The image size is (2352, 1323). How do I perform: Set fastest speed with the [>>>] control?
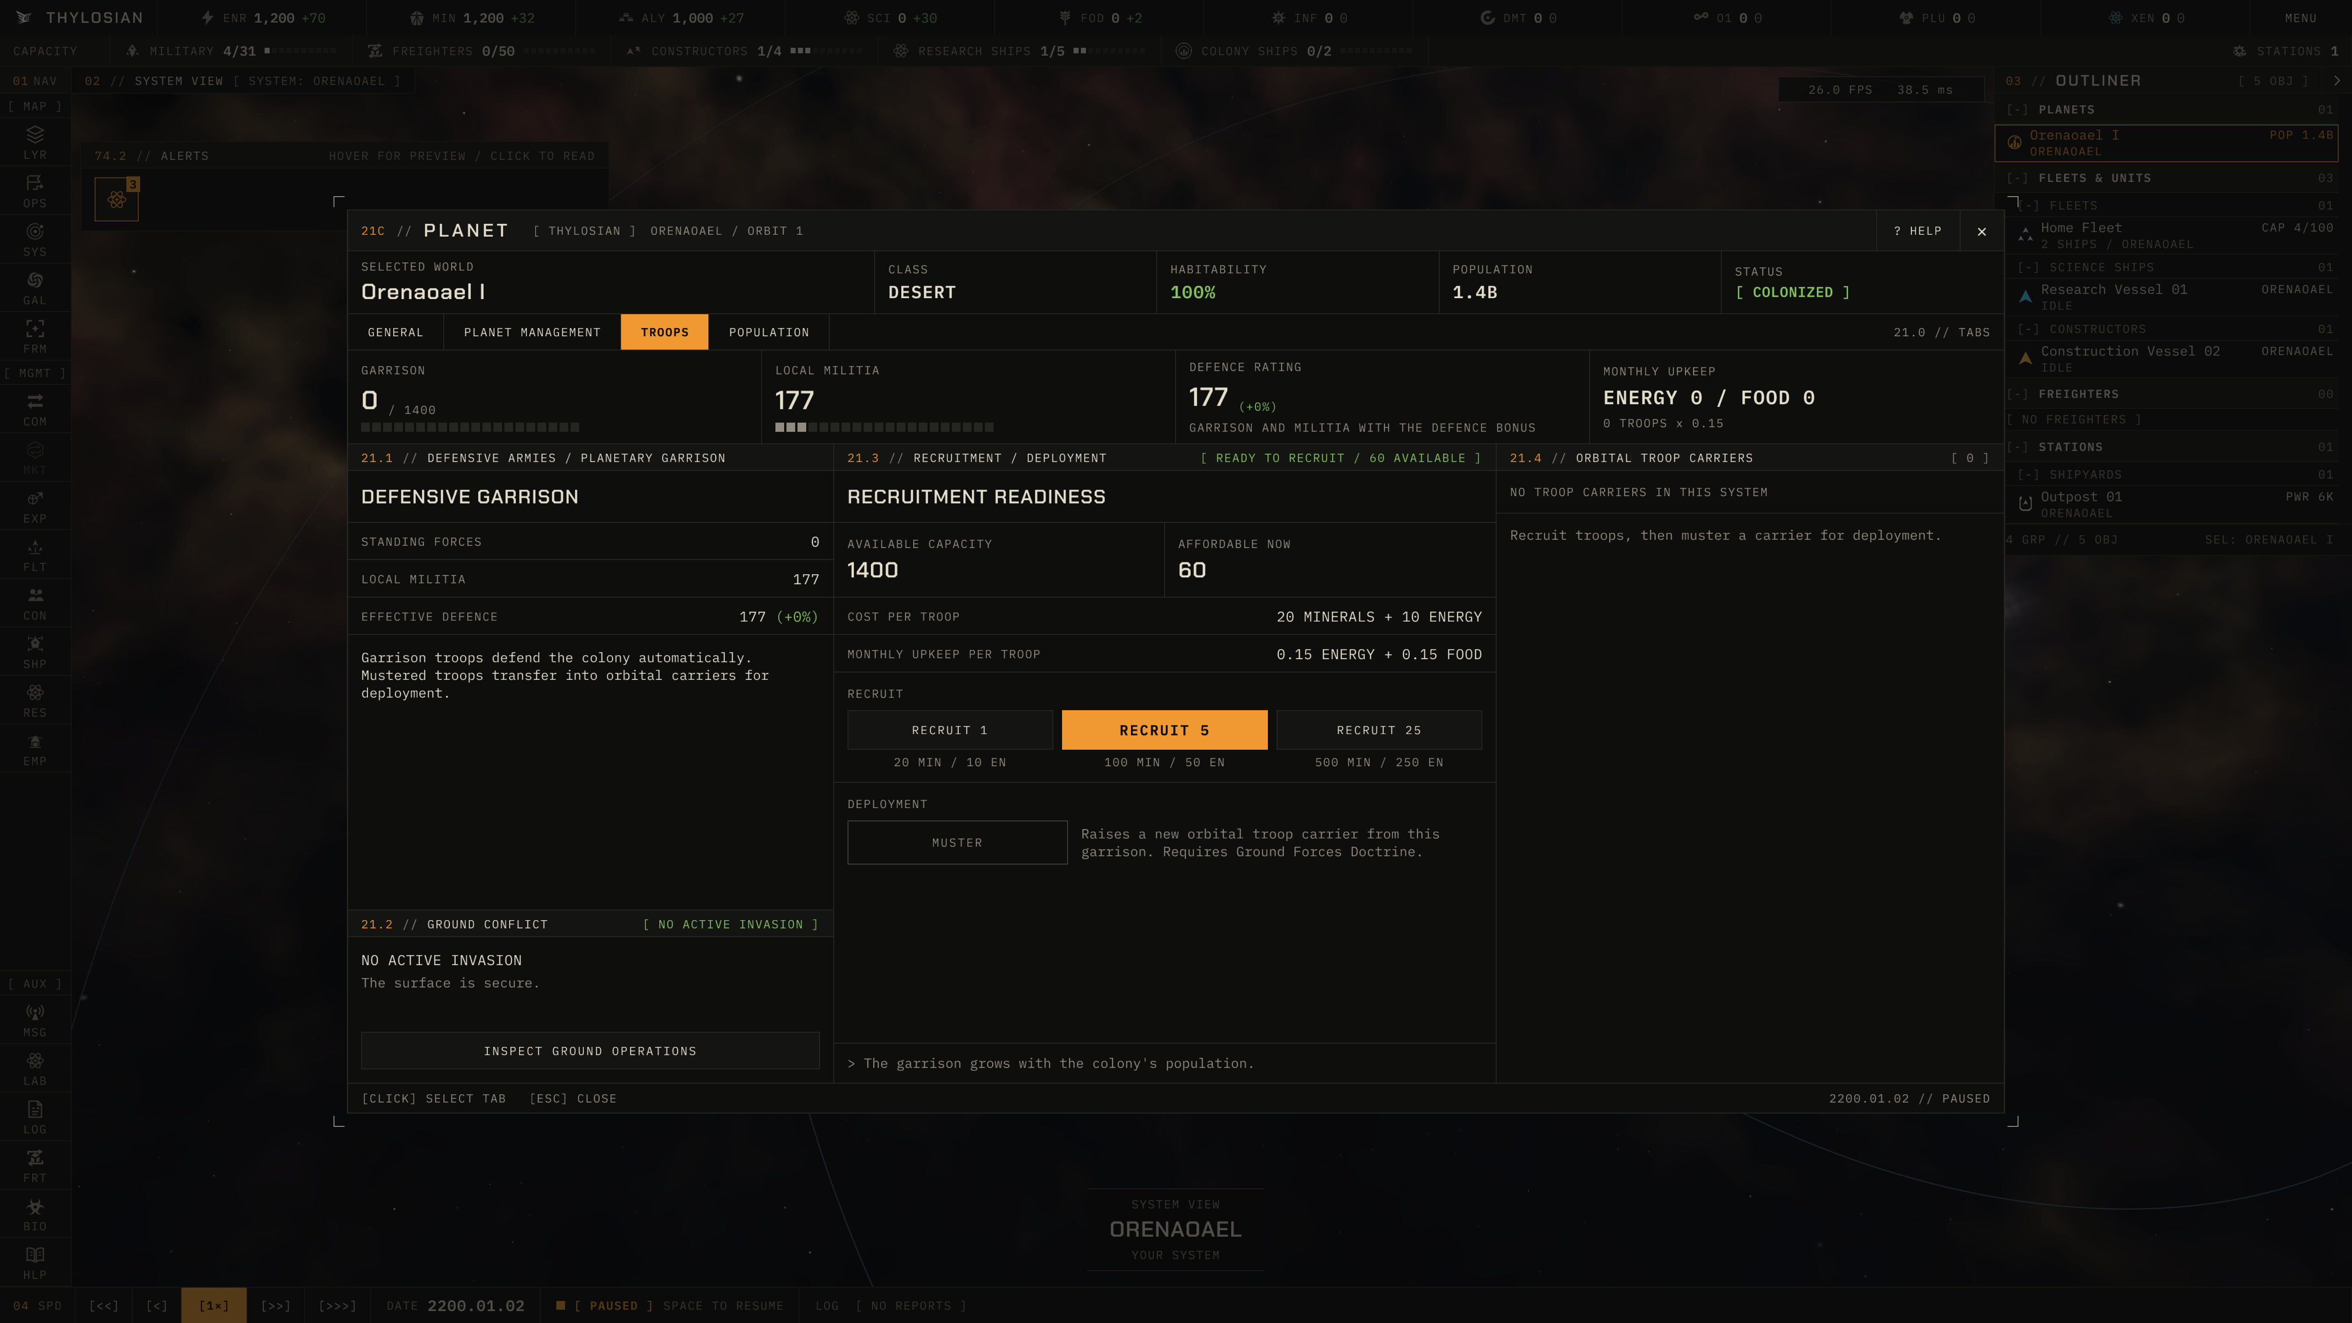338,1306
